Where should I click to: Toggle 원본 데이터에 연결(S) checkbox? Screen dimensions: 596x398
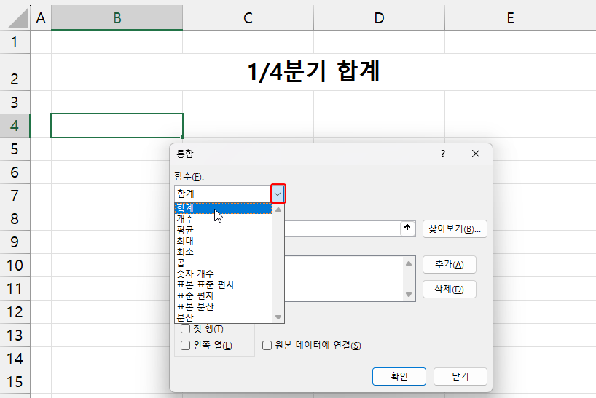267,346
